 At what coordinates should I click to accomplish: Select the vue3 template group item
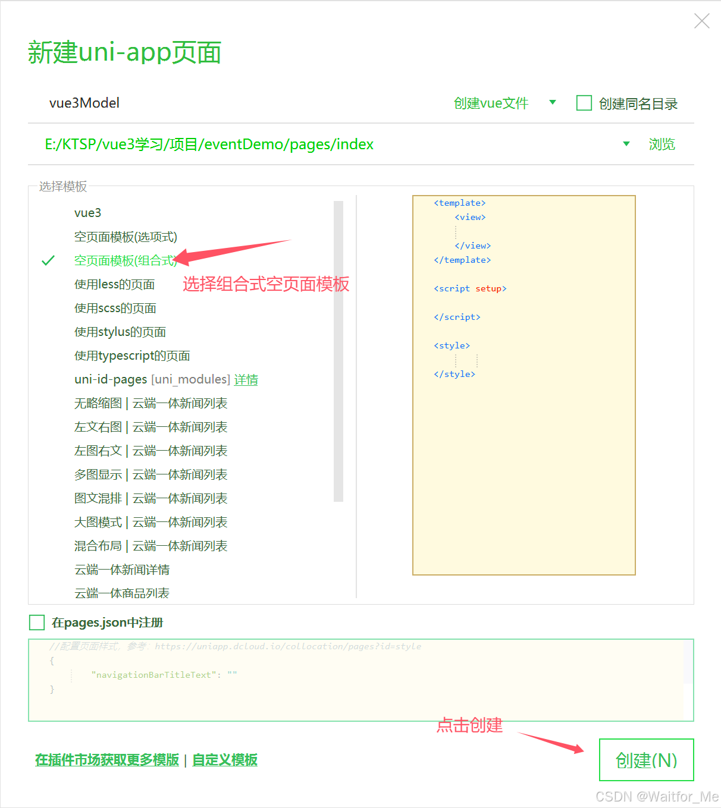coord(87,213)
